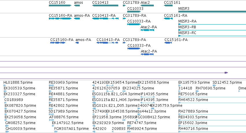Open the CG31789 gene label
This screenshot has width=246, height=133.
[x=131, y=3]
